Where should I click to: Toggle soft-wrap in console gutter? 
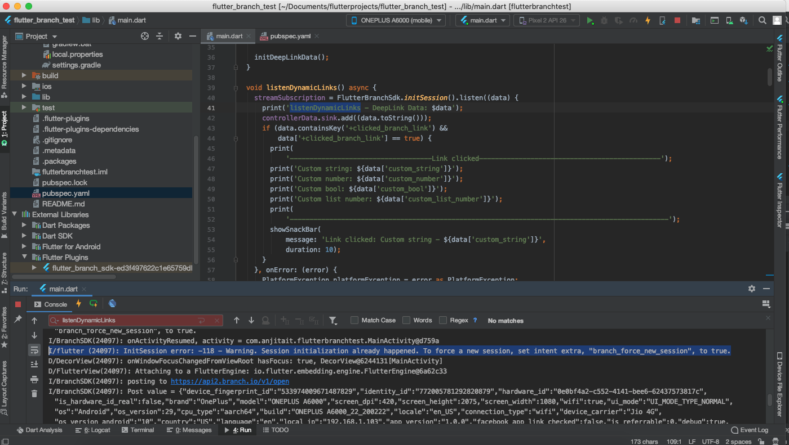[x=34, y=350]
